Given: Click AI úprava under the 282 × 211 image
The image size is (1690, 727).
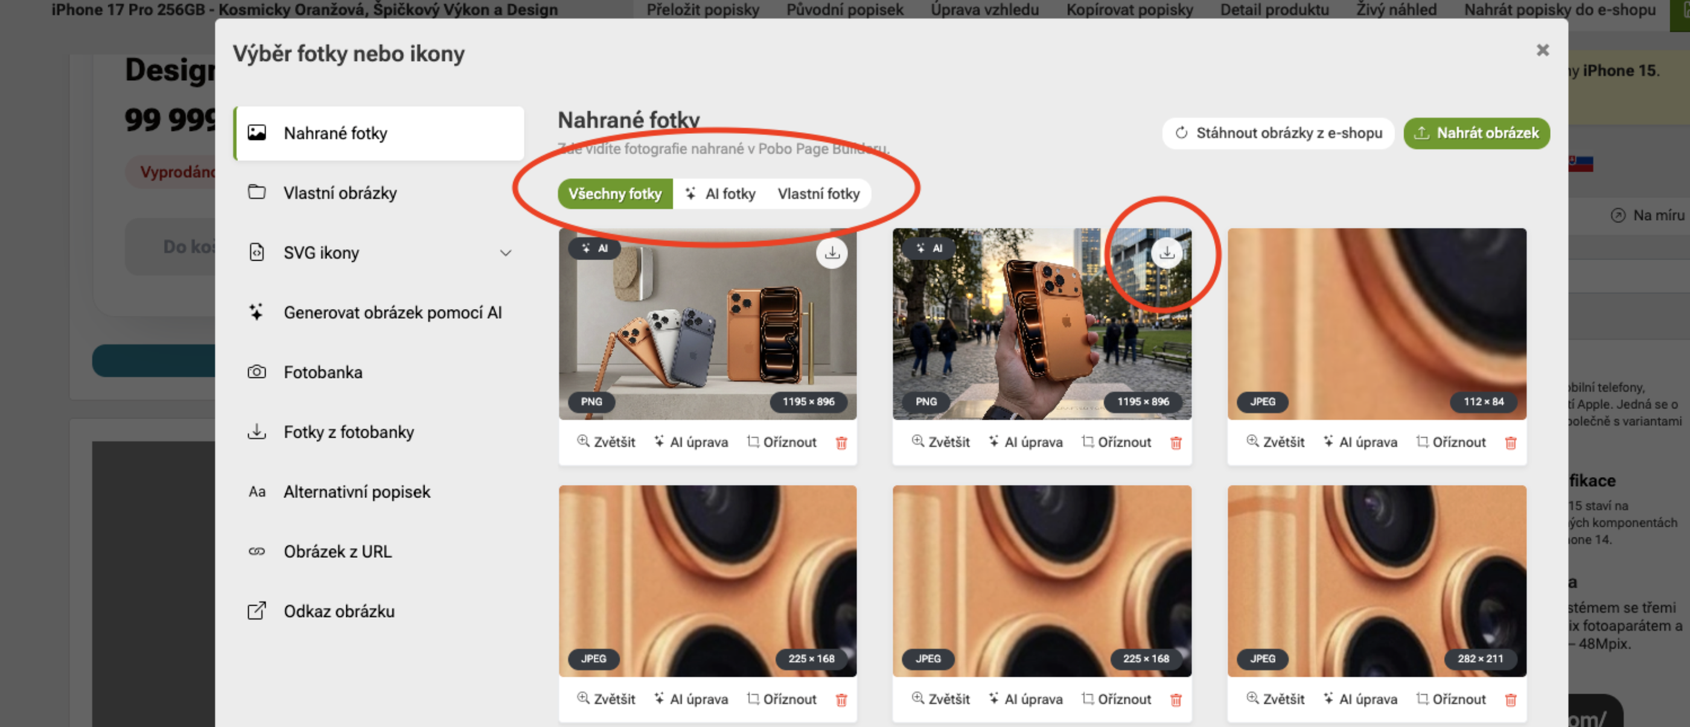Looking at the screenshot, I should [1360, 699].
